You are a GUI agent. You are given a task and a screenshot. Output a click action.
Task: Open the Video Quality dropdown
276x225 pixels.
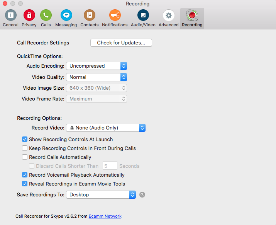tap(97, 77)
